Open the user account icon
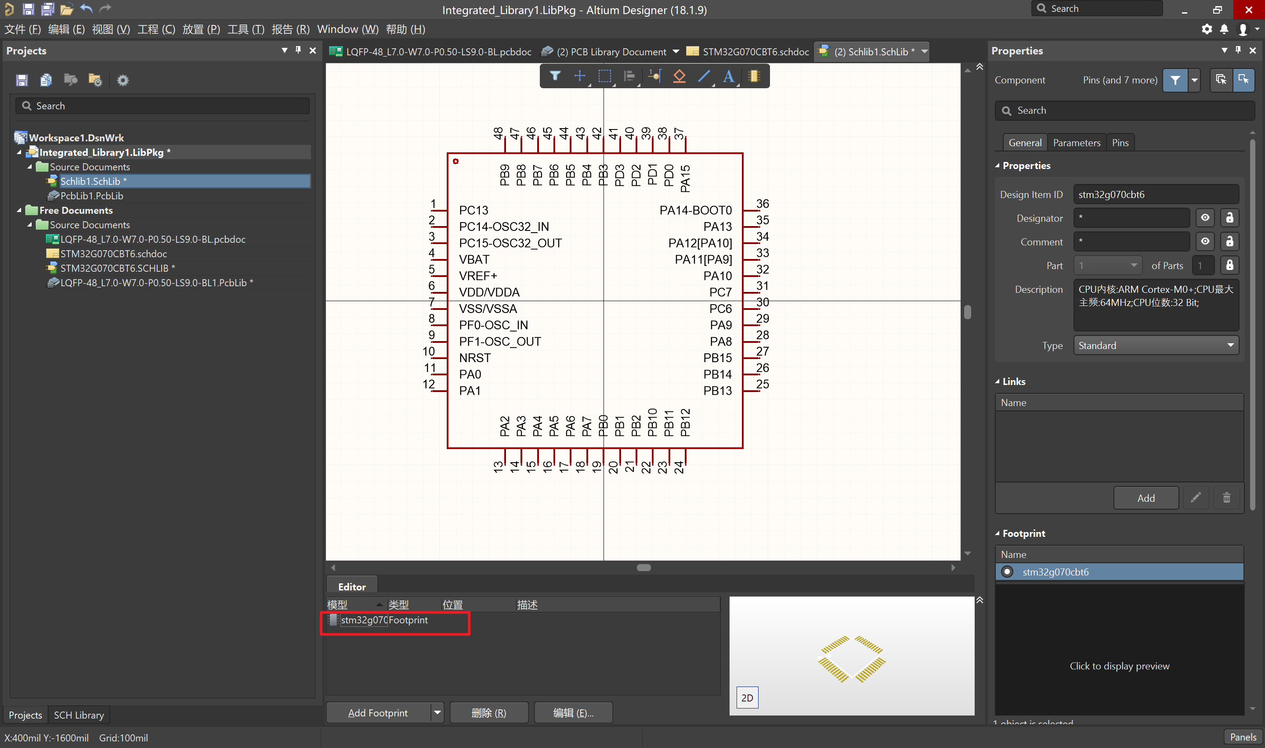This screenshot has height=748, width=1265. pyautogui.click(x=1243, y=29)
